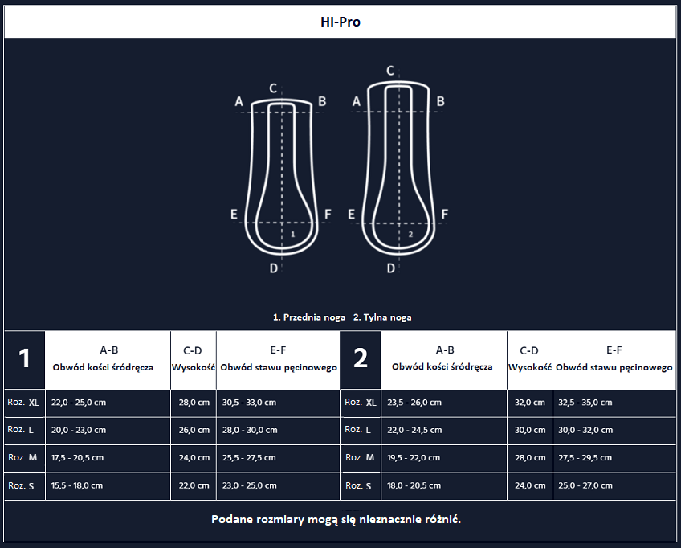Click the '2. Tylna noga' legend label
The width and height of the screenshot is (681, 548).
tap(382, 317)
